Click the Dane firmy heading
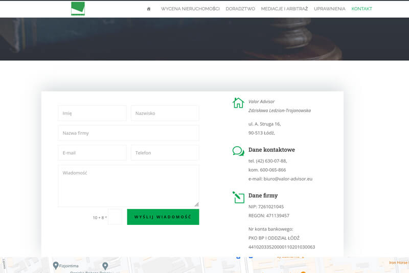This screenshot has width=409, height=273. (263, 195)
